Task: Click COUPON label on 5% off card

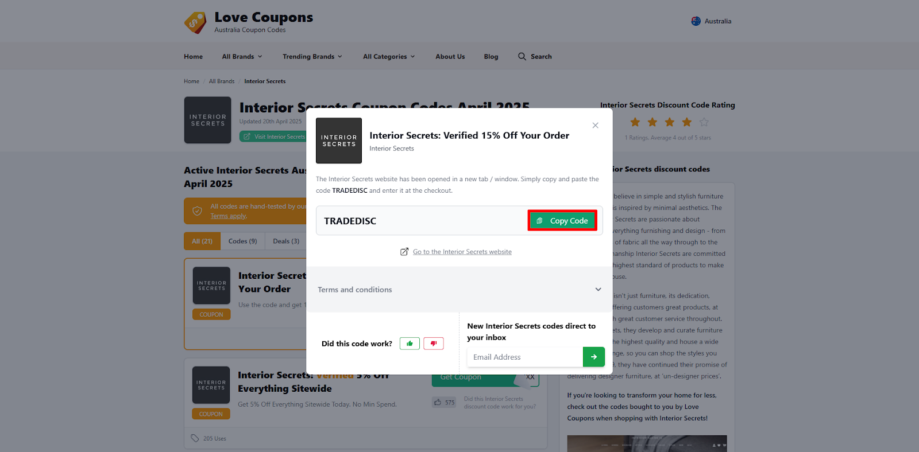Action: coord(211,414)
